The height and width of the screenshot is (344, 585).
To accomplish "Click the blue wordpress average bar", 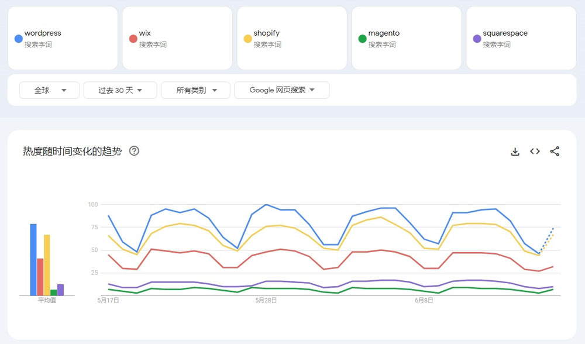I will click(x=33, y=260).
